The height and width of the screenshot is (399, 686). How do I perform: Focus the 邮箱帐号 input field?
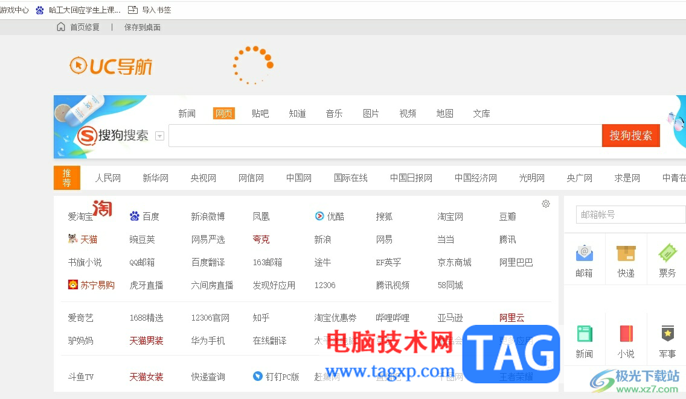(631, 215)
